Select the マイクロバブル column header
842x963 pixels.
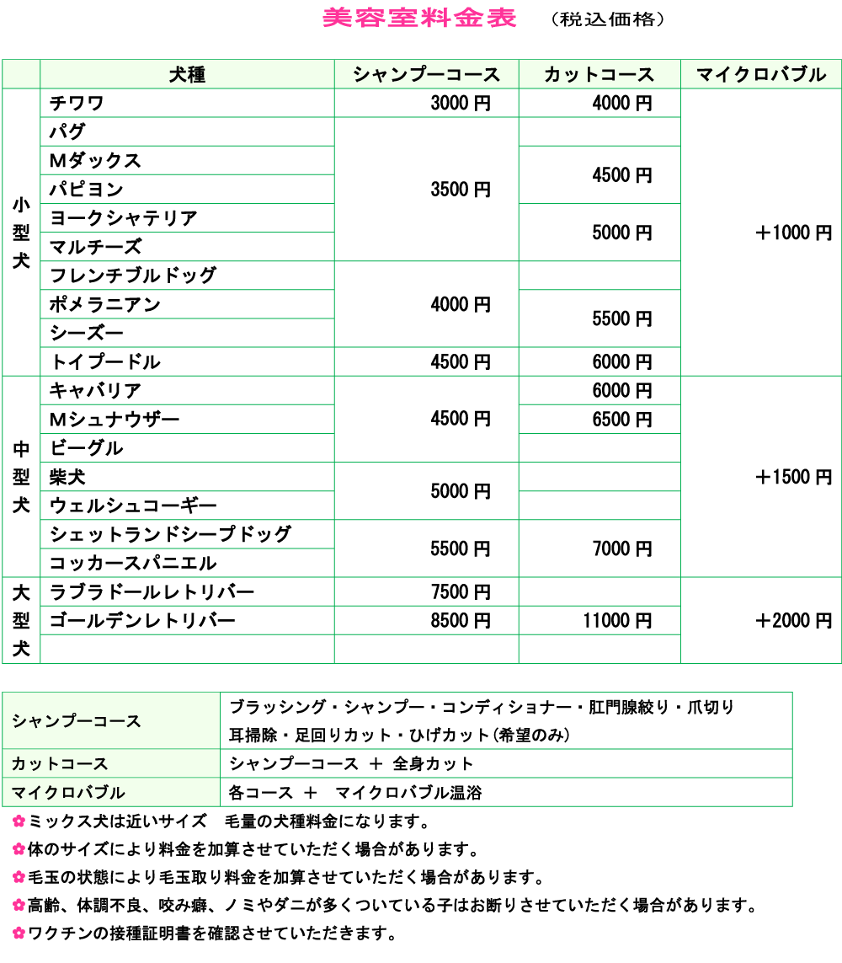click(x=760, y=74)
